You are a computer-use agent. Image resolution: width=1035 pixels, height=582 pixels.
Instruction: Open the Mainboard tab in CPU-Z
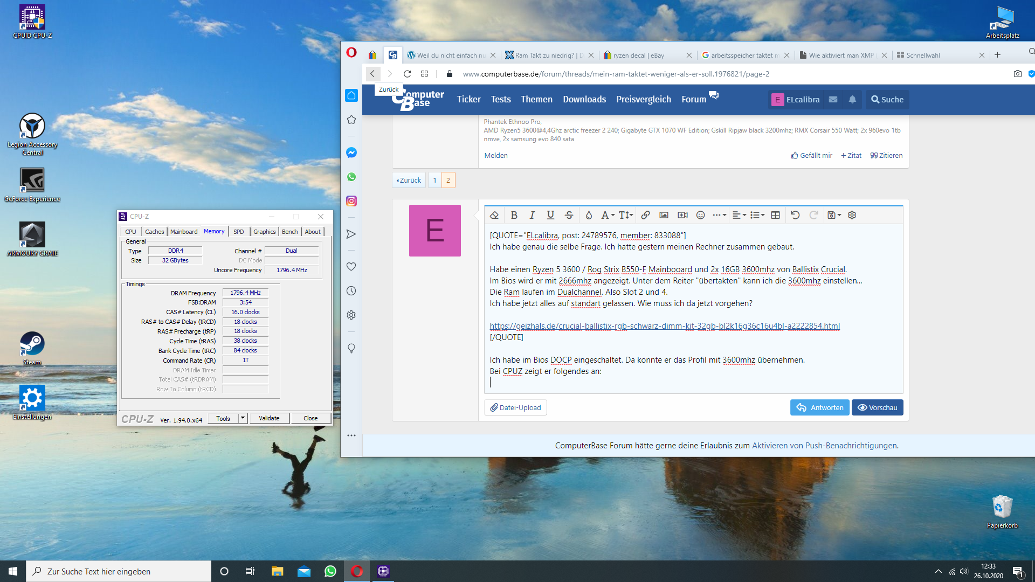pos(184,232)
